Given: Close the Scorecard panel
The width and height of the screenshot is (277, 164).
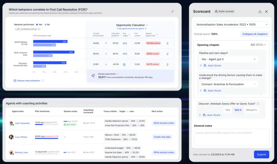Looking at the screenshot, I should [266, 12].
